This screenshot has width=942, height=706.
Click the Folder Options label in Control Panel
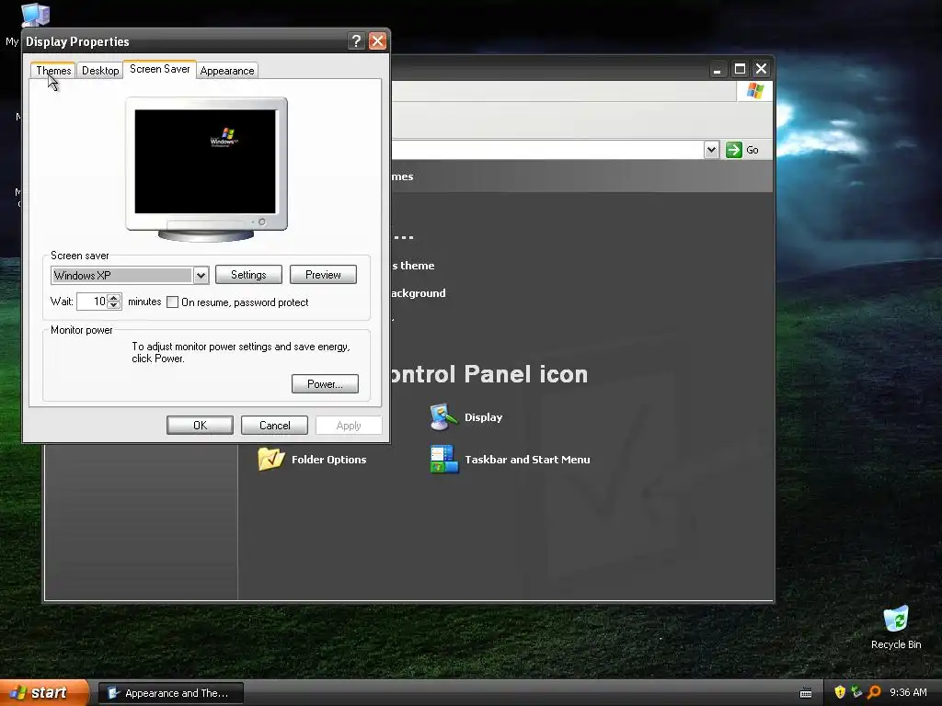(328, 460)
